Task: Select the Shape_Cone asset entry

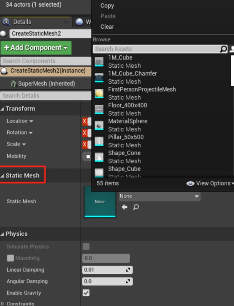Action: pyautogui.click(x=162, y=157)
